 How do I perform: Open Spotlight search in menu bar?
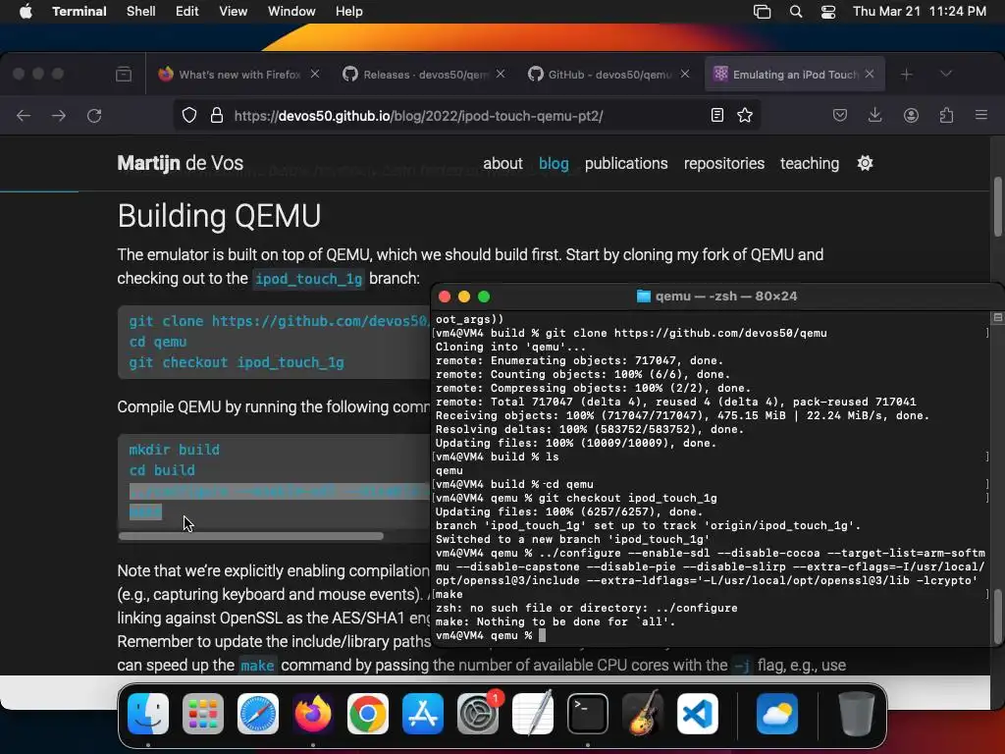click(x=795, y=12)
